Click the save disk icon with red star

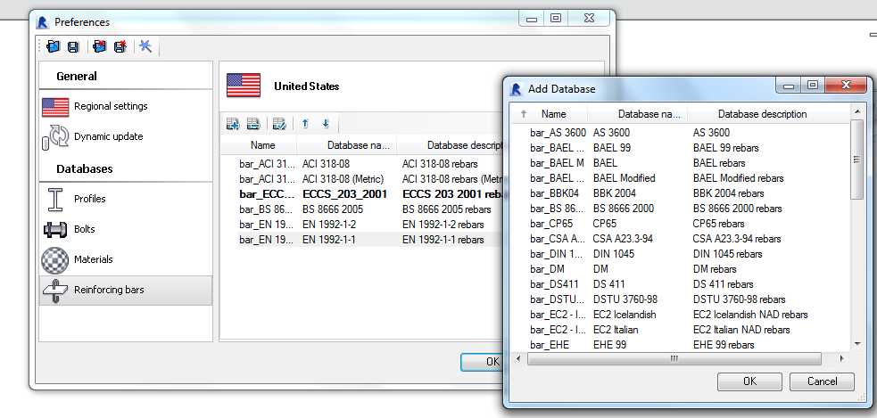pos(120,46)
